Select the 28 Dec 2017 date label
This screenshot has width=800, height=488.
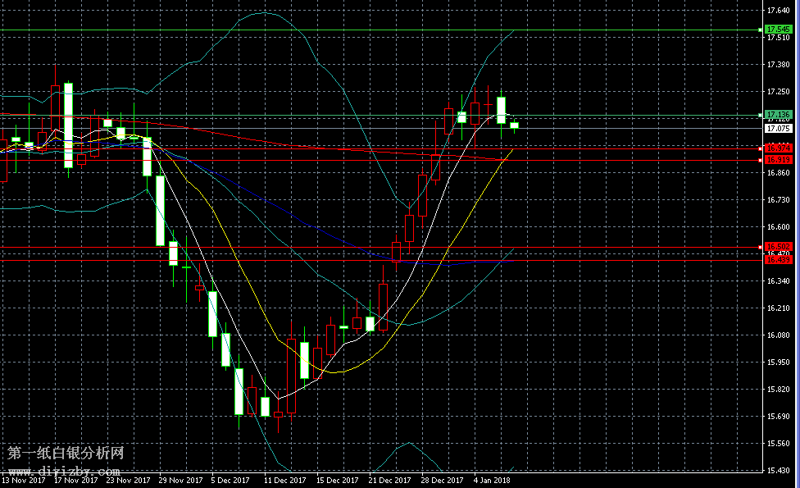point(442,481)
